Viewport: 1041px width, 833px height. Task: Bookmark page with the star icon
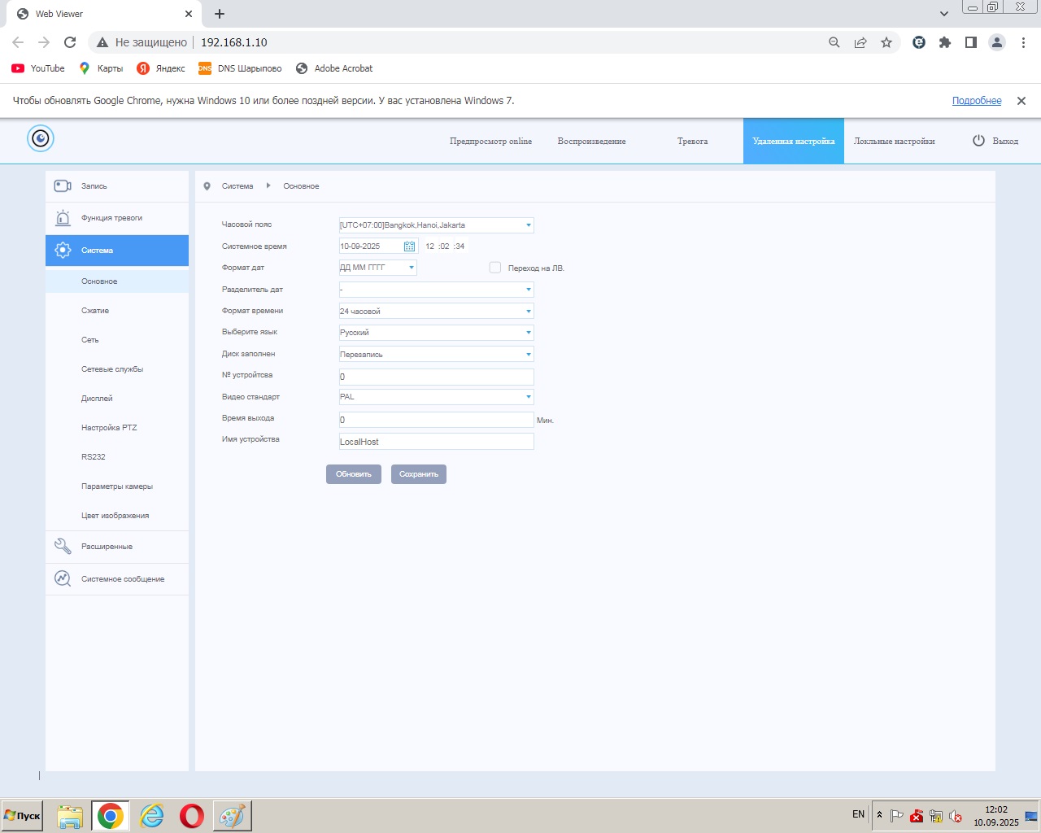pos(886,42)
